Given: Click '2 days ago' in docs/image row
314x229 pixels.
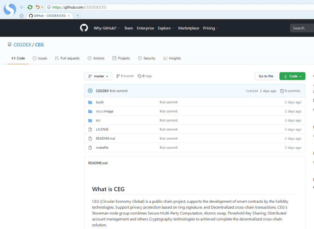Looking at the screenshot, I should point(293,111).
